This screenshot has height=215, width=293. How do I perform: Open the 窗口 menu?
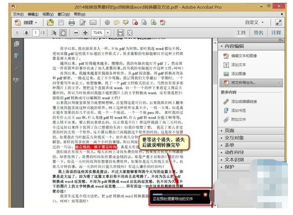point(64,14)
